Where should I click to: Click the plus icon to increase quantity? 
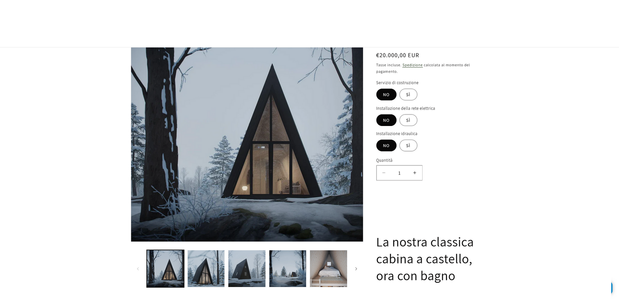(x=415, y=173)
